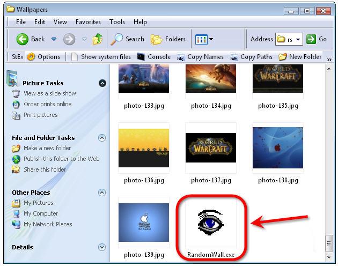Click View as a slide show

coord(50,93)
